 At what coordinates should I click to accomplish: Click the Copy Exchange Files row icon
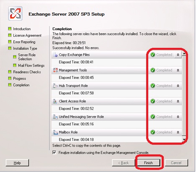tap(55, 55)
